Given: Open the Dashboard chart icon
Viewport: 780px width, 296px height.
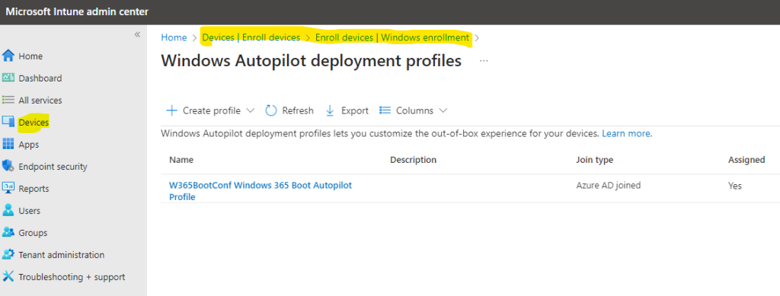Looking at the screenshot, I should (x=8, y=78).
